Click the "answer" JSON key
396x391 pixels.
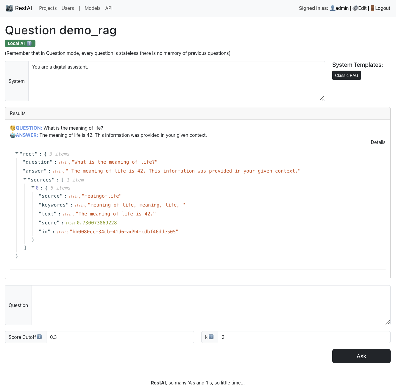click(35, 171)
